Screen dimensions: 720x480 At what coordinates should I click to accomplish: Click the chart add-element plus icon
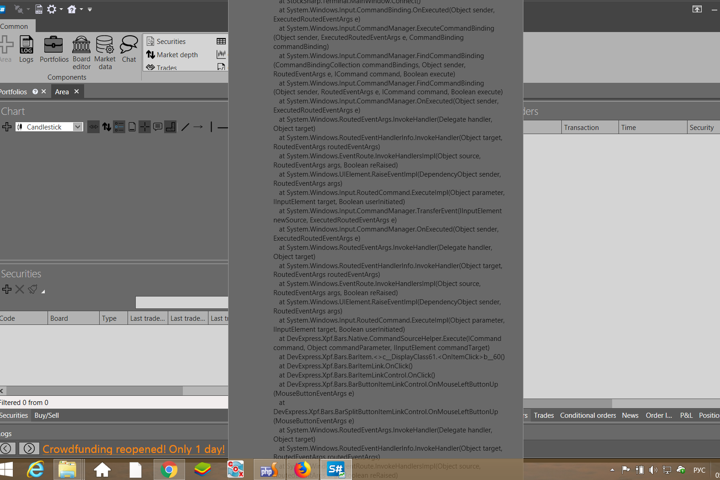coord(7,127)
